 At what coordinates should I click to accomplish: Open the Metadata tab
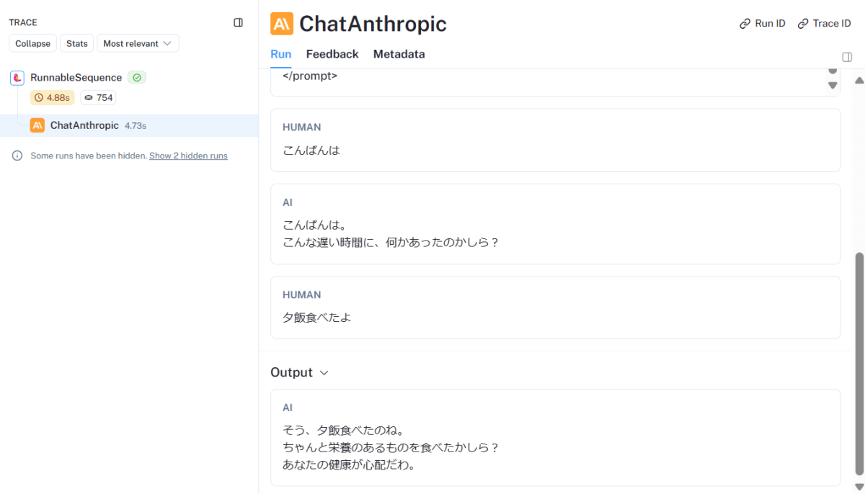click(x=399, y=54)
